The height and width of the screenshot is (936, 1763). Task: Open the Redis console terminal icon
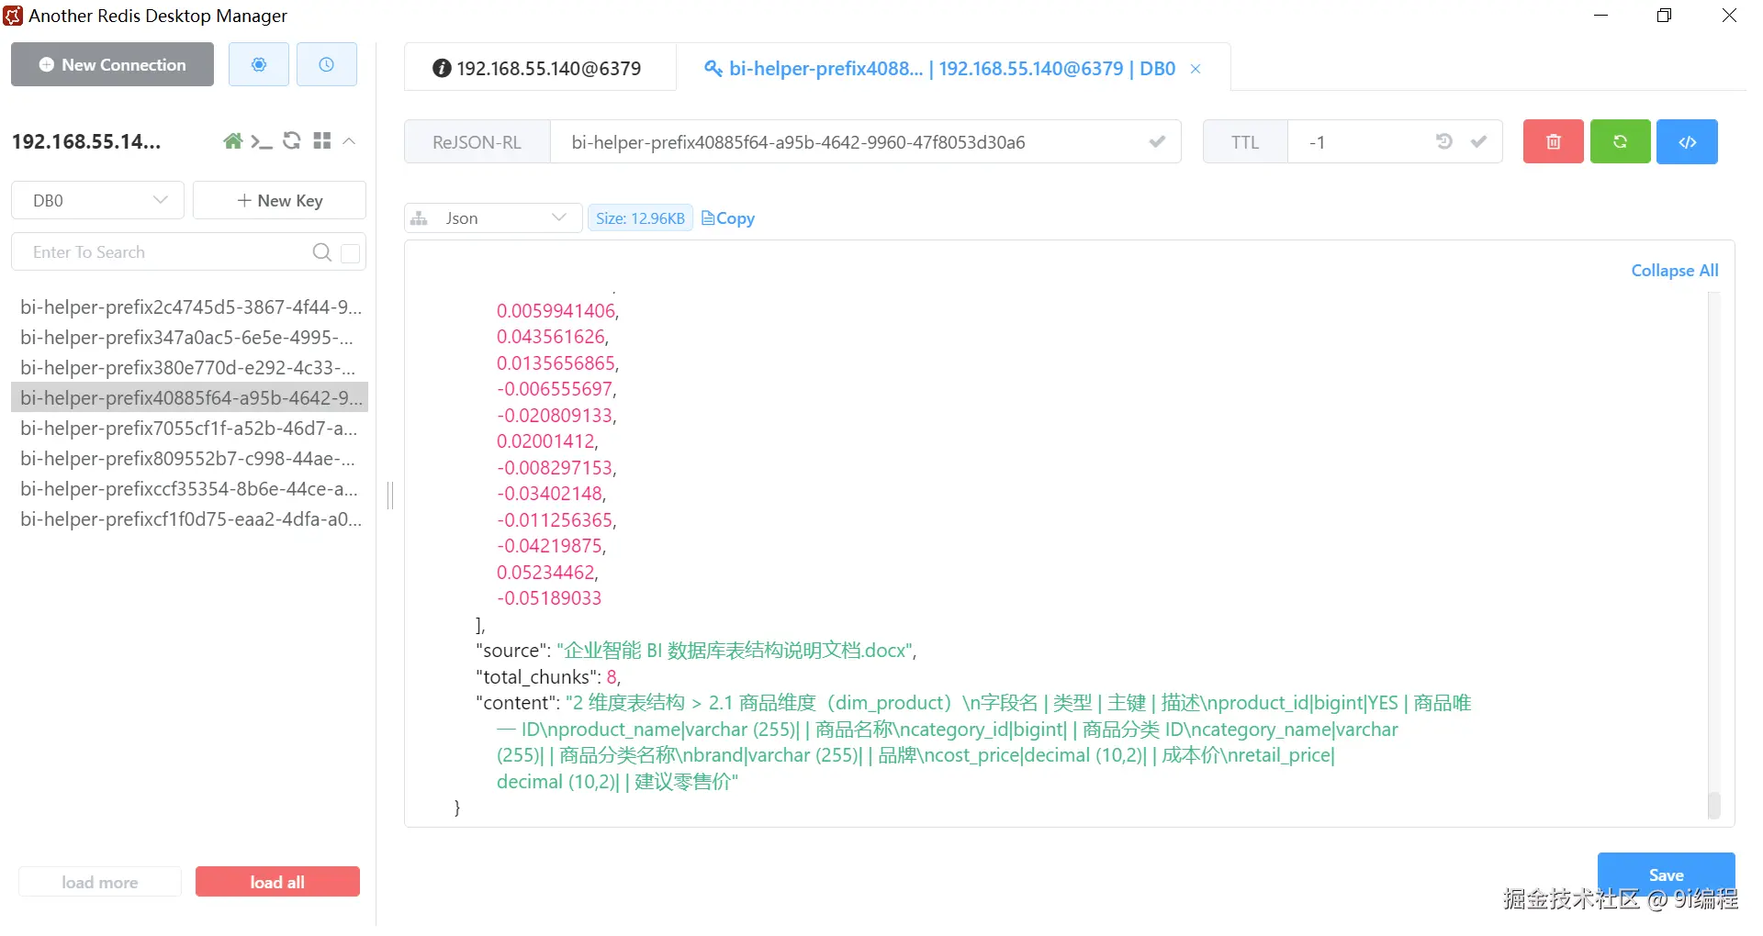[x=262, y=141]
